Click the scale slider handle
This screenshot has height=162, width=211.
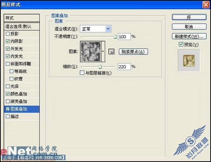(x=100, y=66)
